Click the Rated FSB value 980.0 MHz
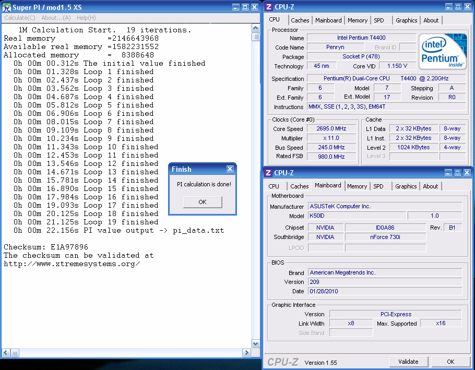The width and height of the screenshot is (475, 370). tap(331, 157)
